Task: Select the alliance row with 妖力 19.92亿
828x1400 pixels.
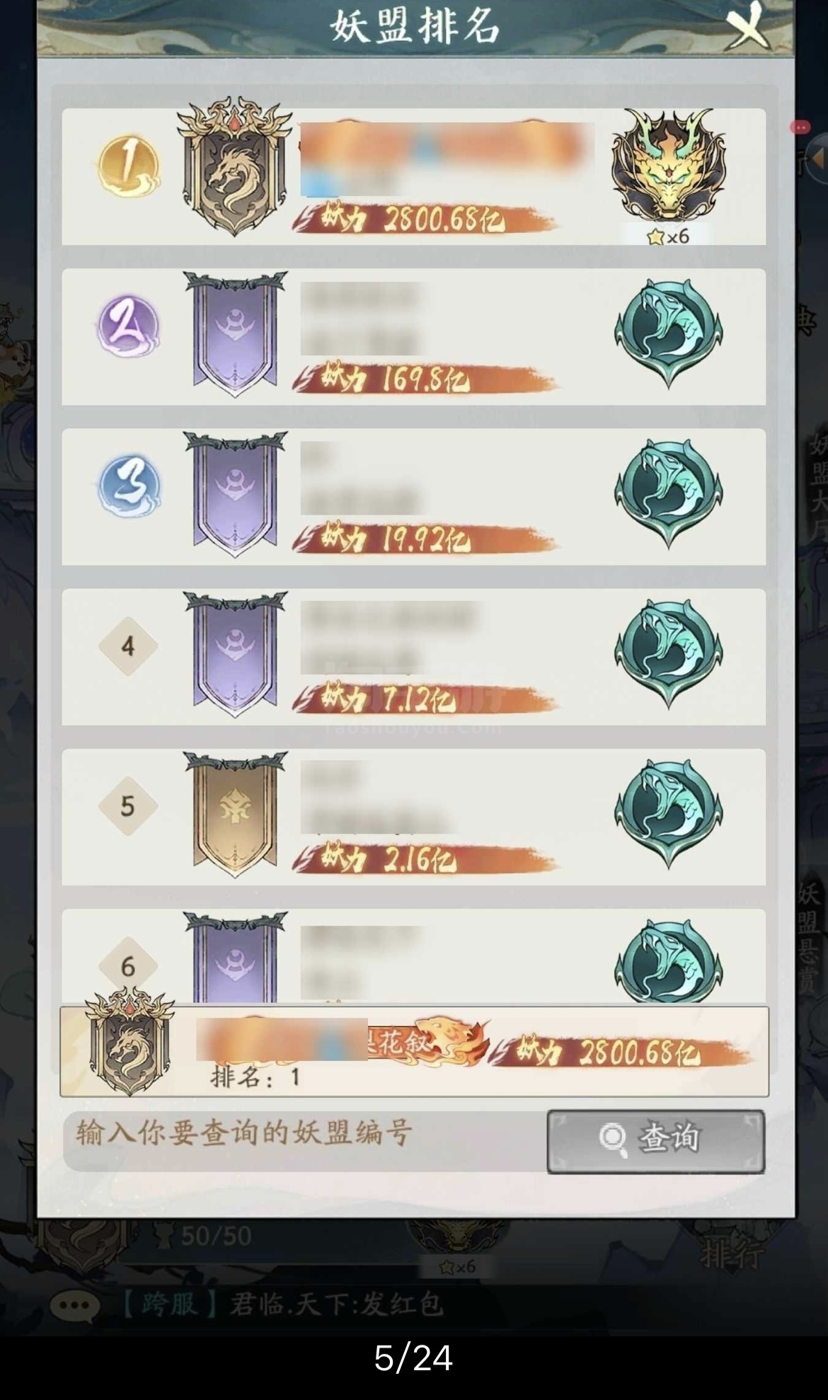Action: [413, 497]
